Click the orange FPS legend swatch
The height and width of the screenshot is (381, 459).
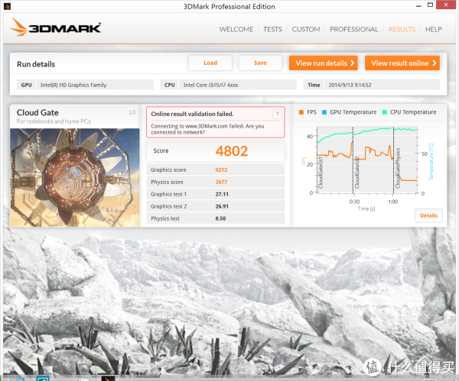[x=301, y=112]
